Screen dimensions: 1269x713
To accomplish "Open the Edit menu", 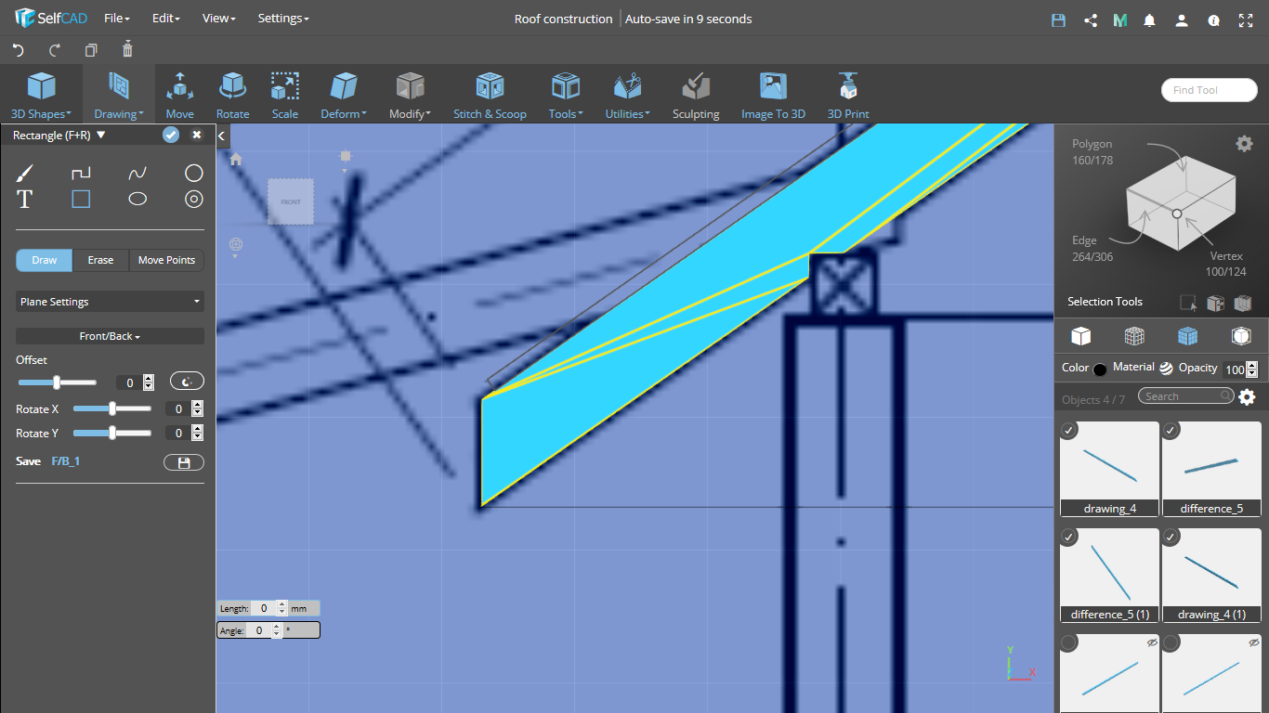I will (x=165, y=19).
